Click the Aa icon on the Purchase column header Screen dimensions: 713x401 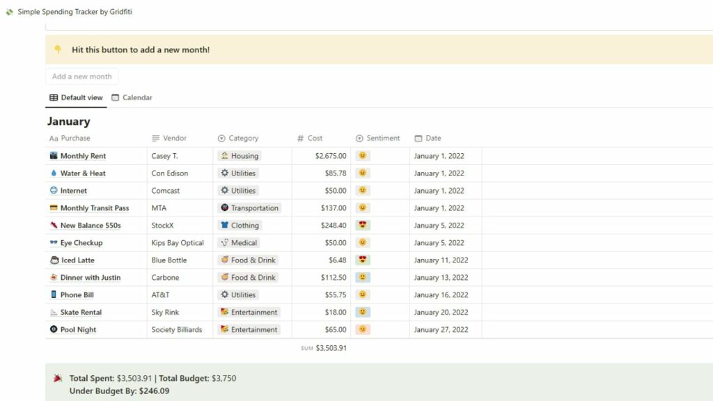pyautogui.click(x=54, y=138)
